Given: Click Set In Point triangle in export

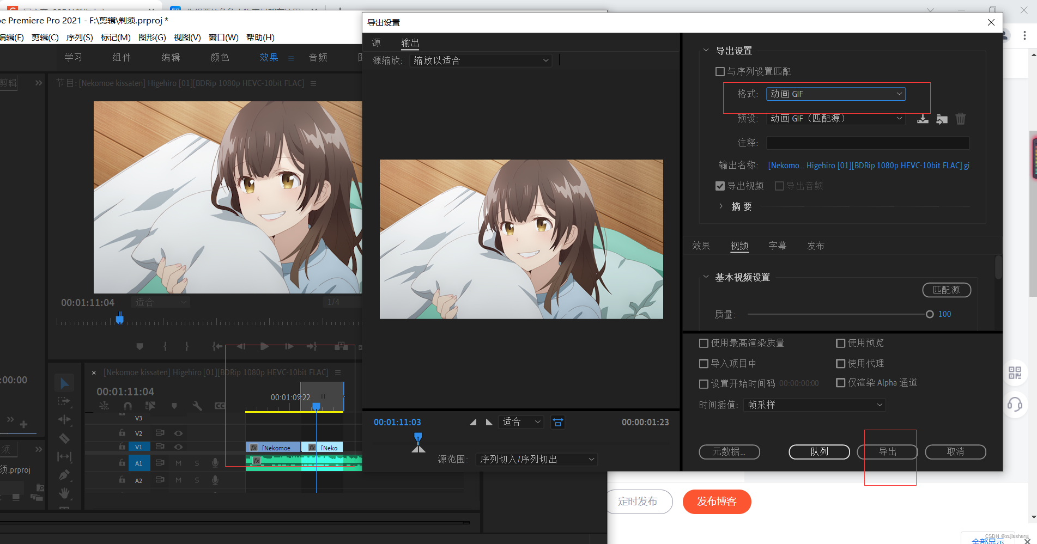Looking at the screenshot, I should [x=473, y=422].
